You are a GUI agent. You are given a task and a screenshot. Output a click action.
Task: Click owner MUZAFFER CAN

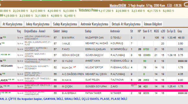click(94, 38)
